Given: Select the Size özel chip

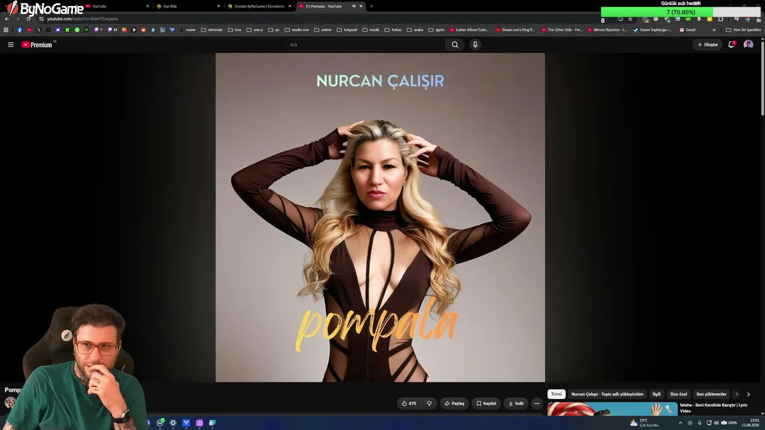Looking at the screenshot, I should tap(678, 394).
